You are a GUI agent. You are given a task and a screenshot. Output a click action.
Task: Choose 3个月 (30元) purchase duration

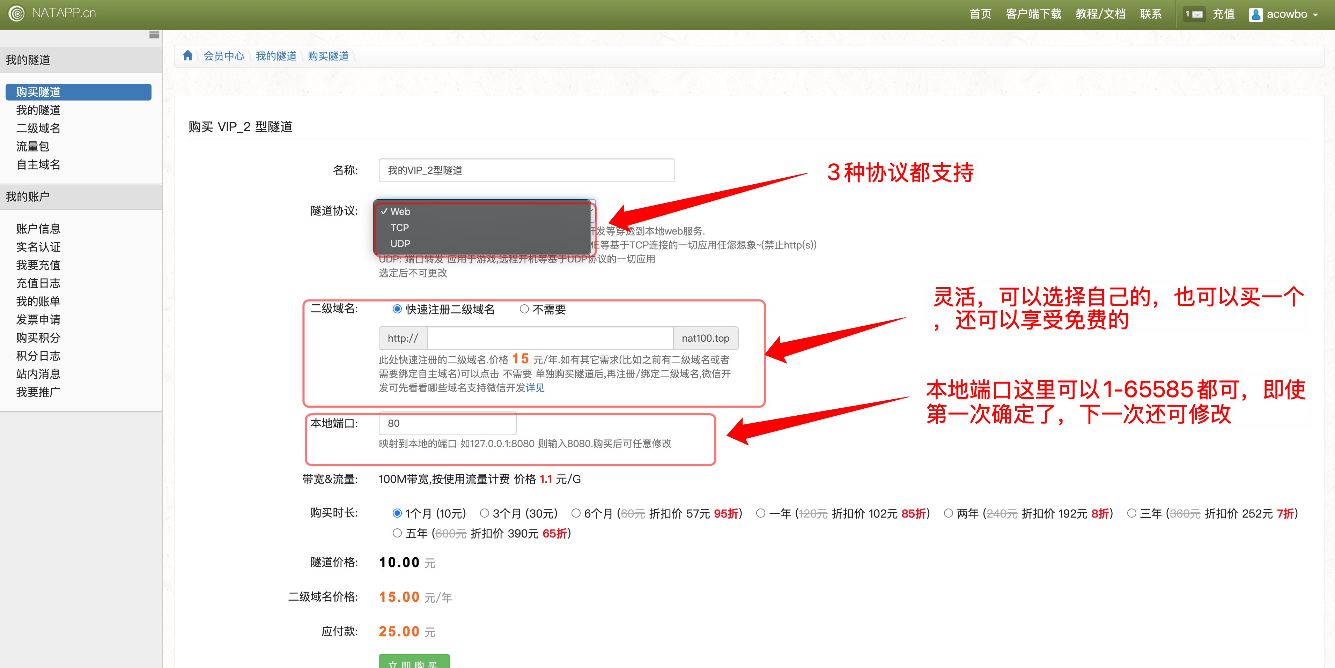(485, 513)
